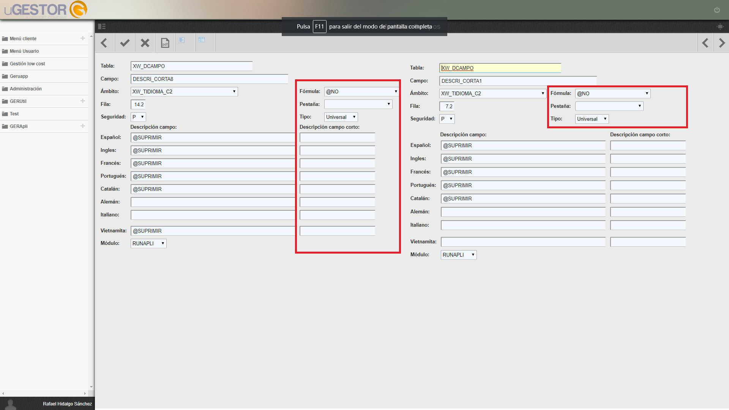Expand Menú cliente with the plus icon

pos(83,38)
